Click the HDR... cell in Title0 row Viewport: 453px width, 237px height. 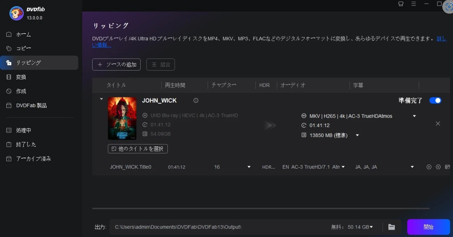(269, 167)
